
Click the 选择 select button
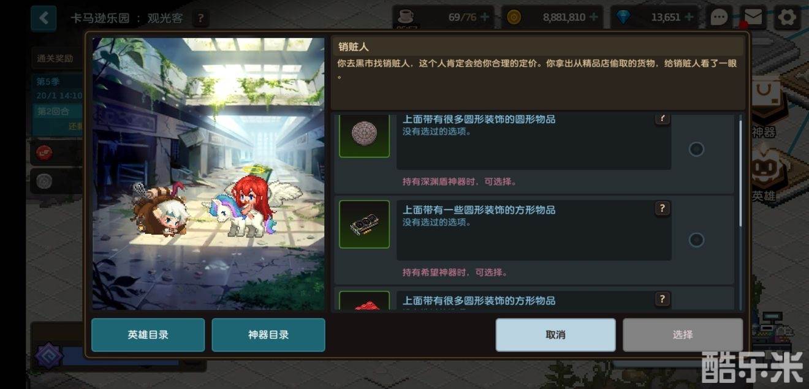683,334
